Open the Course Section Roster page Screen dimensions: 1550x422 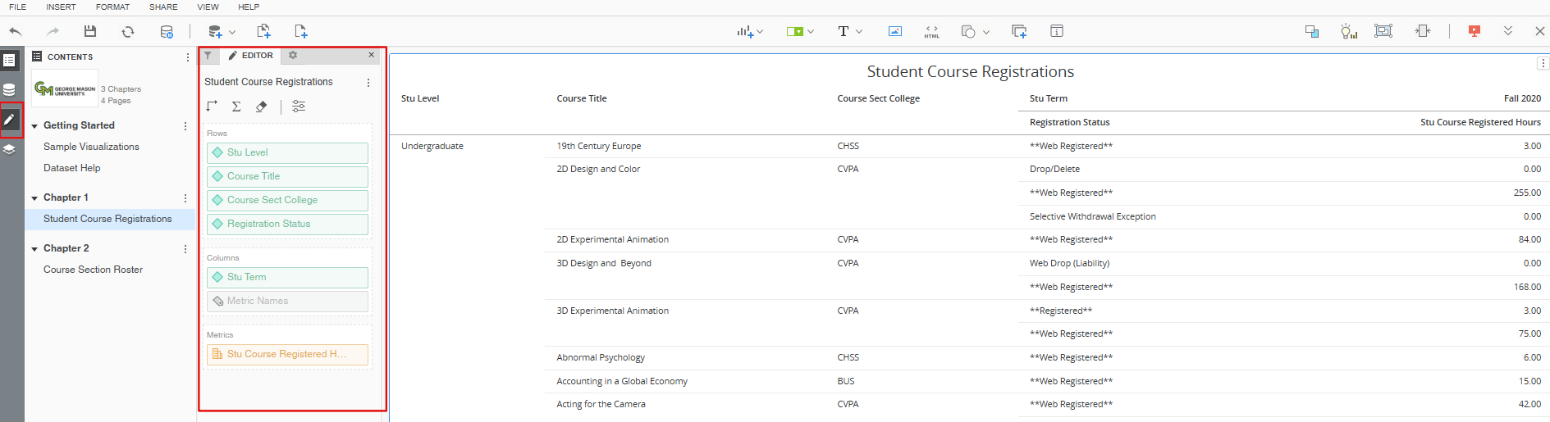point(93,270)
